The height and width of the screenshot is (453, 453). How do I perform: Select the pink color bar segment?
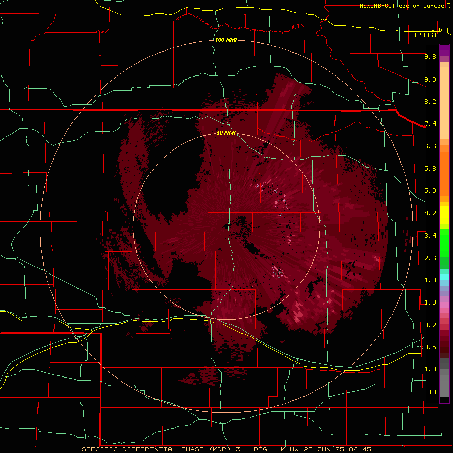coord(444,305)
